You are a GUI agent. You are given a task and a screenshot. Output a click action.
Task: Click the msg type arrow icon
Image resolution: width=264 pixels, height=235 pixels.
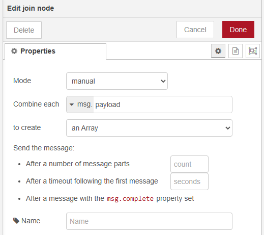(72, 105)
